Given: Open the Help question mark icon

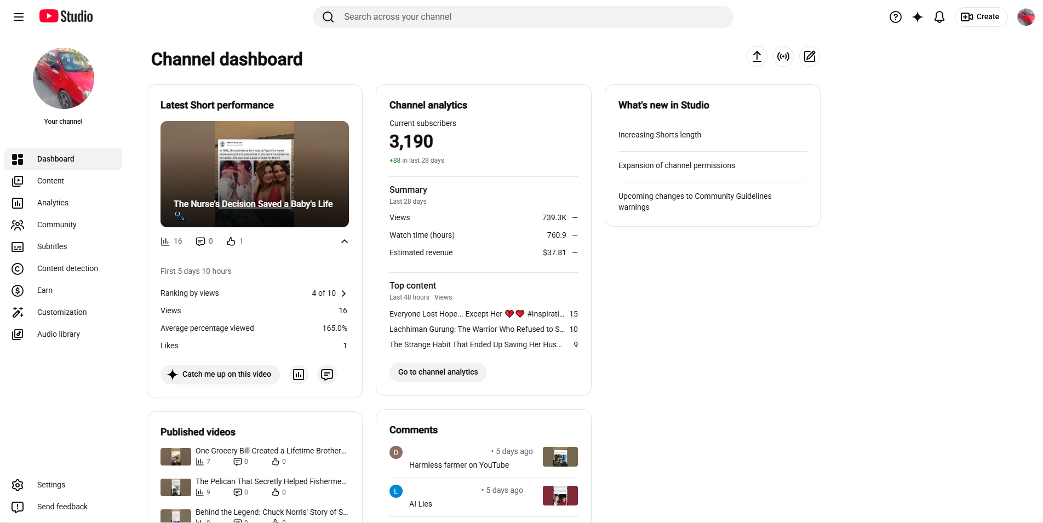Looking at the screenshot, I should pyautogui.click(x=896, y=17).
